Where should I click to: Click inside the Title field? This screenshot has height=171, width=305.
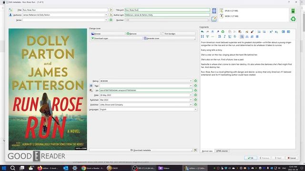tap(65, 9)
